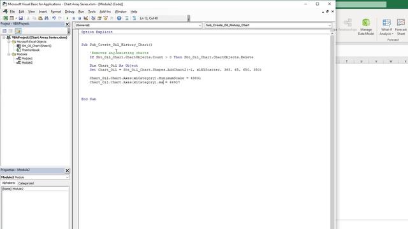Open Project Explorer toolbar icon
The width and height of the screenshot is (408, 229).
[93, 18]
